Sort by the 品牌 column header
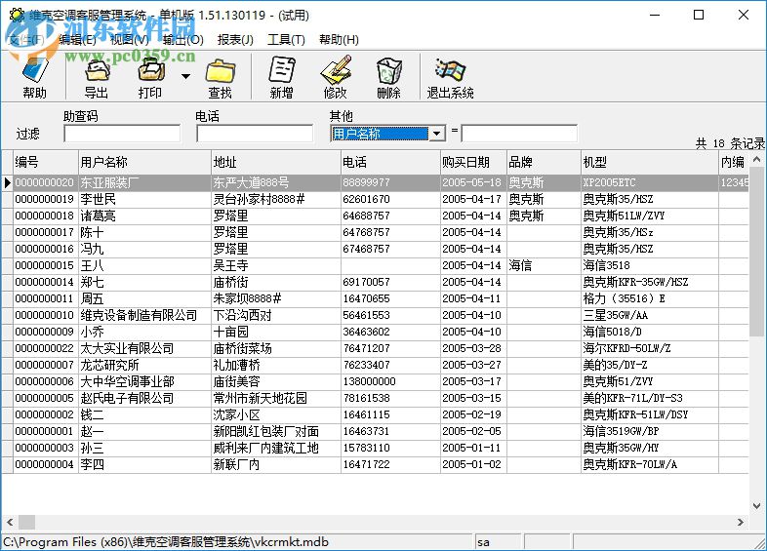This screenshot has width=767, height=551. [544, 162]
